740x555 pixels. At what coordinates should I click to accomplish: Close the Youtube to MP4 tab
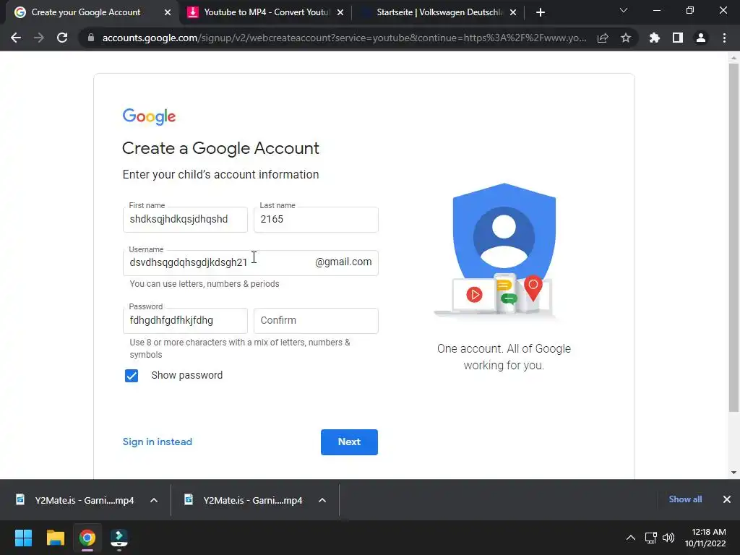pyautogui.click(x=340, y=12)
